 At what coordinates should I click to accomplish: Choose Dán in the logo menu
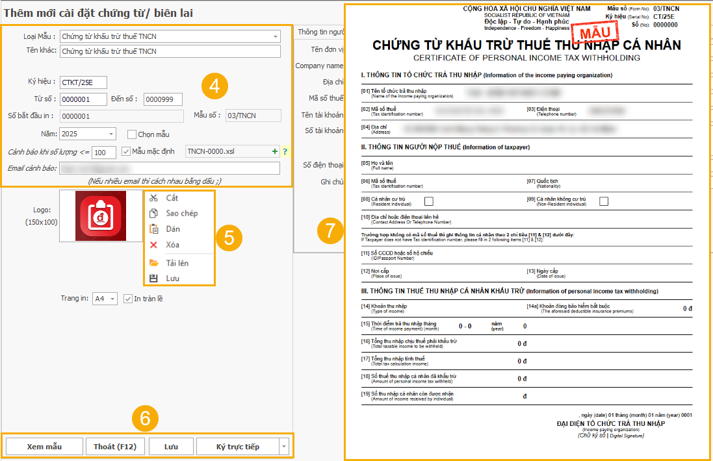173,229
